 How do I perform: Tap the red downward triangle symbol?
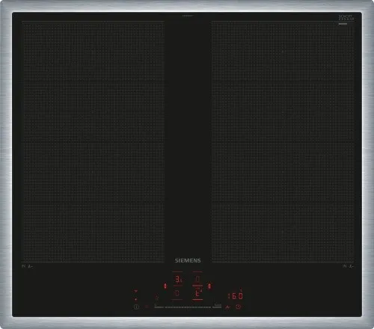(x=136, y=291)
